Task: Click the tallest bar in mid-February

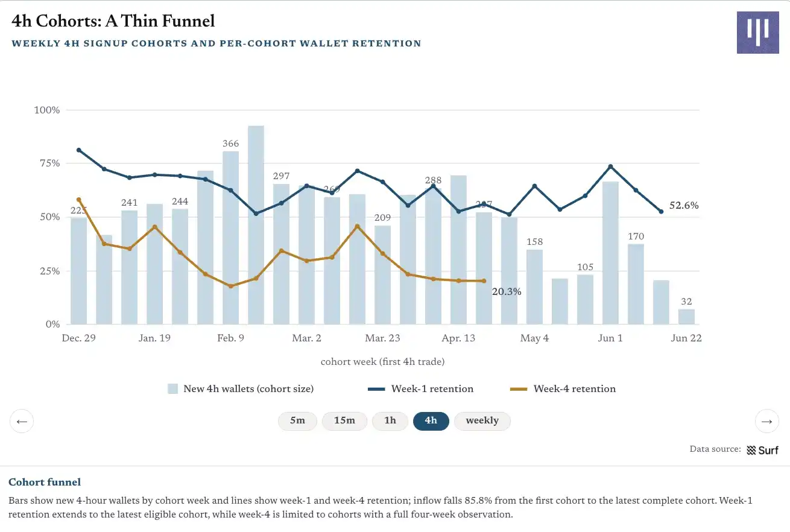Action: (256, 225)
